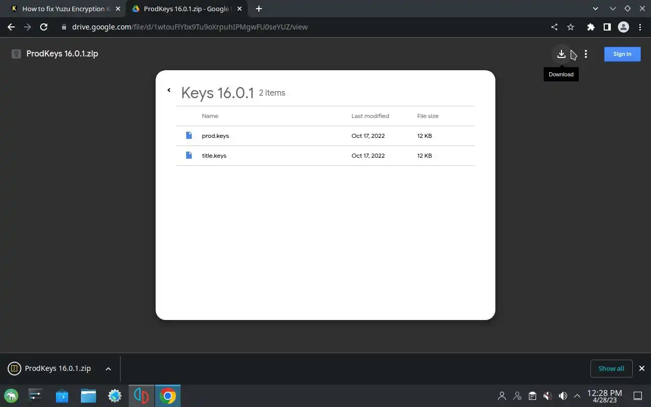Screen dimensions: 651x407
Task: Open a new browser tab
Action: [x=258, y=9]
